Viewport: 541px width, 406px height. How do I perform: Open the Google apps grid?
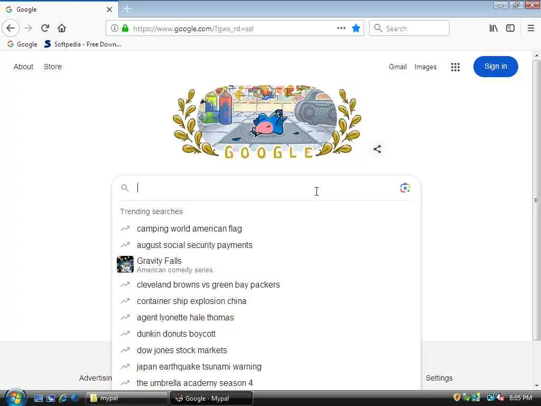pyautogui.click(x=455, y=67)
